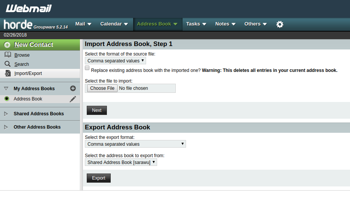This screenshot has width=350, height=207.
Task: Click the Import/Export sidebar icon
Action: pyautogui.click(x=8, y=73)
